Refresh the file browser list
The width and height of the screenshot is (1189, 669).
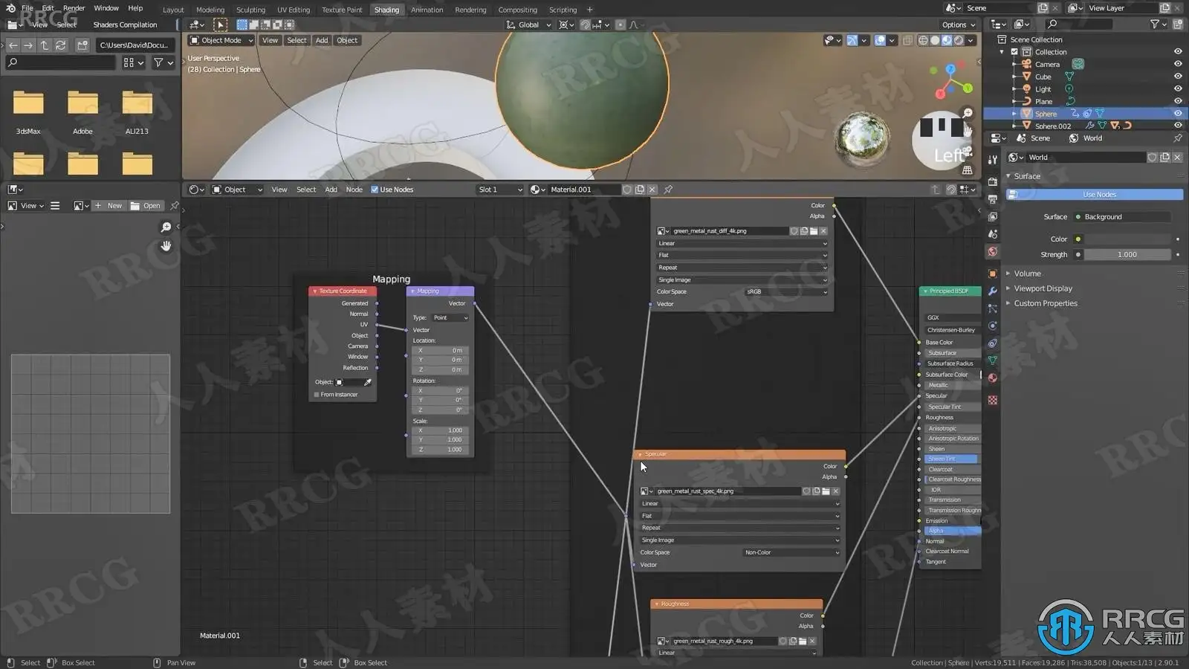coord(60,45)
